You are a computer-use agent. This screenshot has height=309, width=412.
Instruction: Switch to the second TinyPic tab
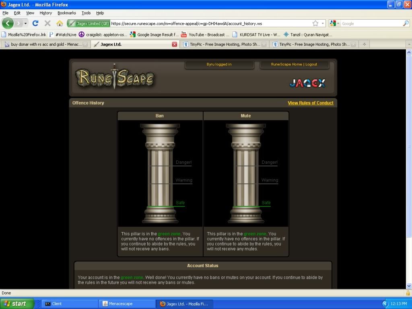pos(314,44)
